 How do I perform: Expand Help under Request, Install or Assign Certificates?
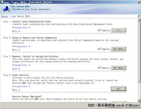(x=16, y=69)
